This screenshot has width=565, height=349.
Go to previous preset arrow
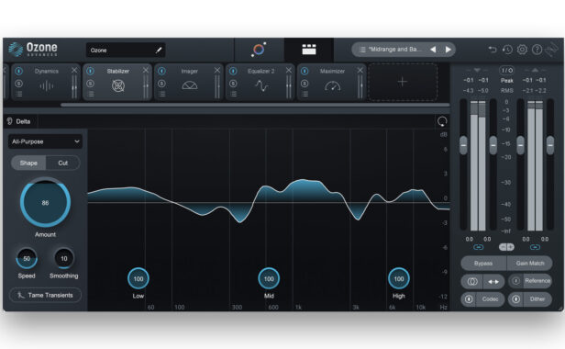(433, 50)
